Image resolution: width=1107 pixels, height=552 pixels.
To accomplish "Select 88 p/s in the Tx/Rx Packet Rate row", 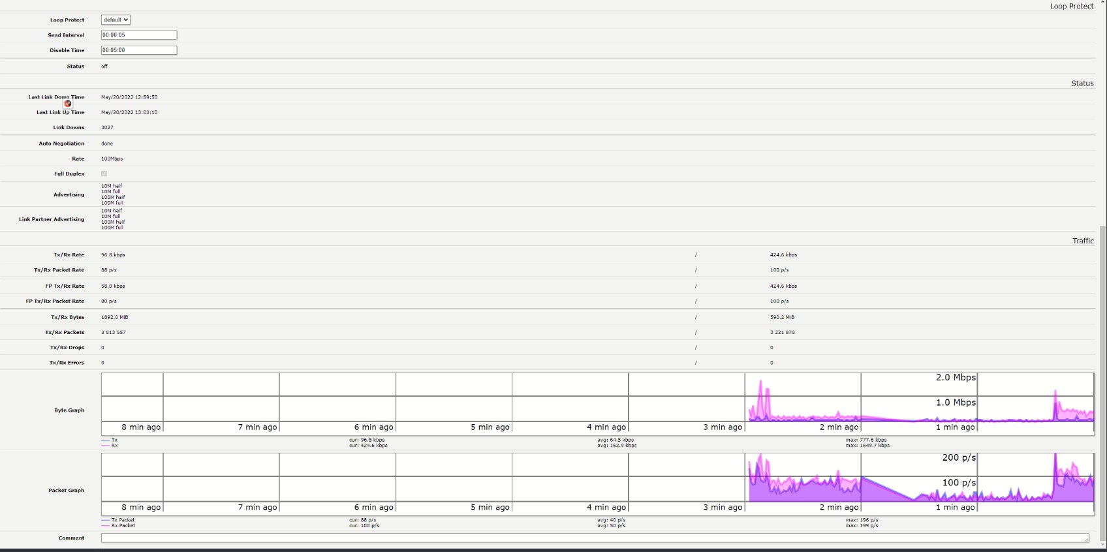I will pos(109,270).
